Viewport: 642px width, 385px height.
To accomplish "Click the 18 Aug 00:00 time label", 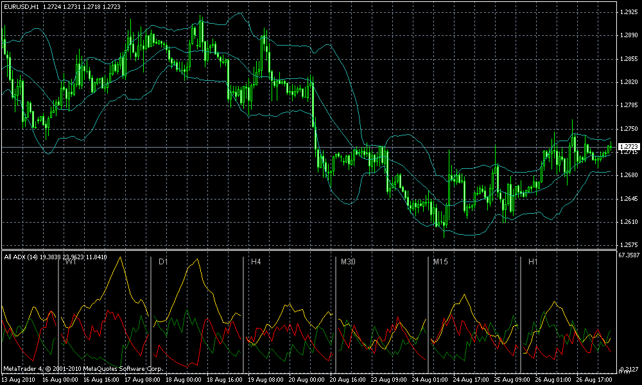I will pos(184,380).
